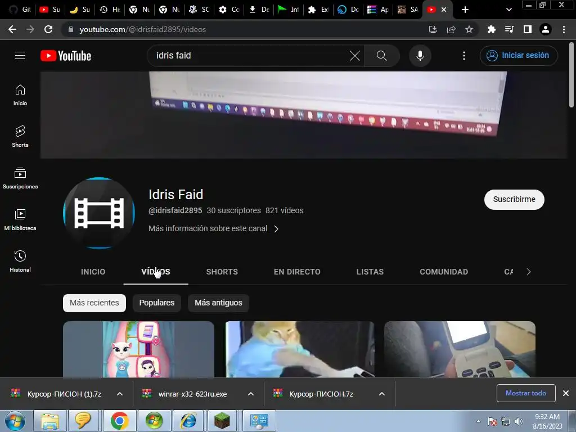Close the downloads bar
Viewport: 576px width, 432px height.
pos(566,393)
